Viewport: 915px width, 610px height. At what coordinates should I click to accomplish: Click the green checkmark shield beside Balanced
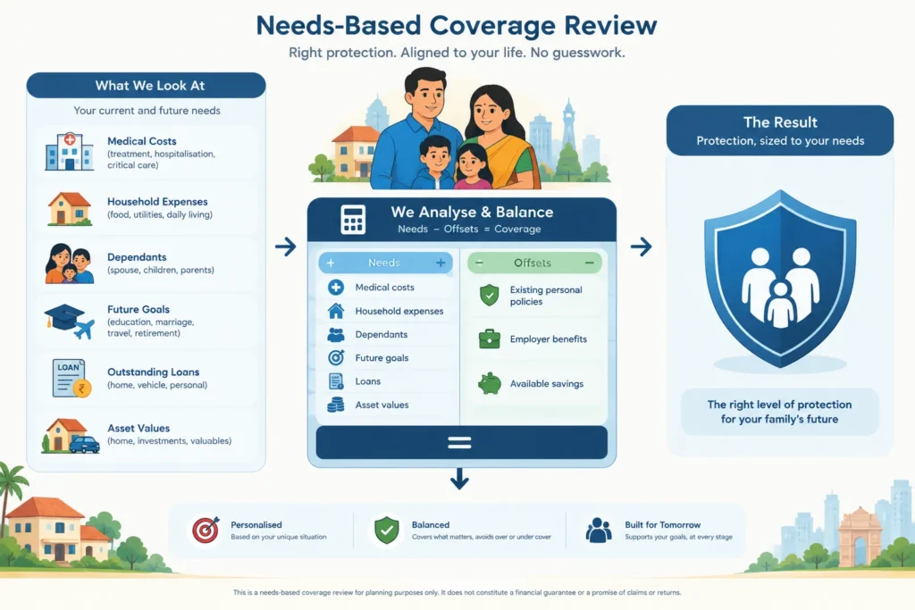pyautogui.click(x=386, y=531)
